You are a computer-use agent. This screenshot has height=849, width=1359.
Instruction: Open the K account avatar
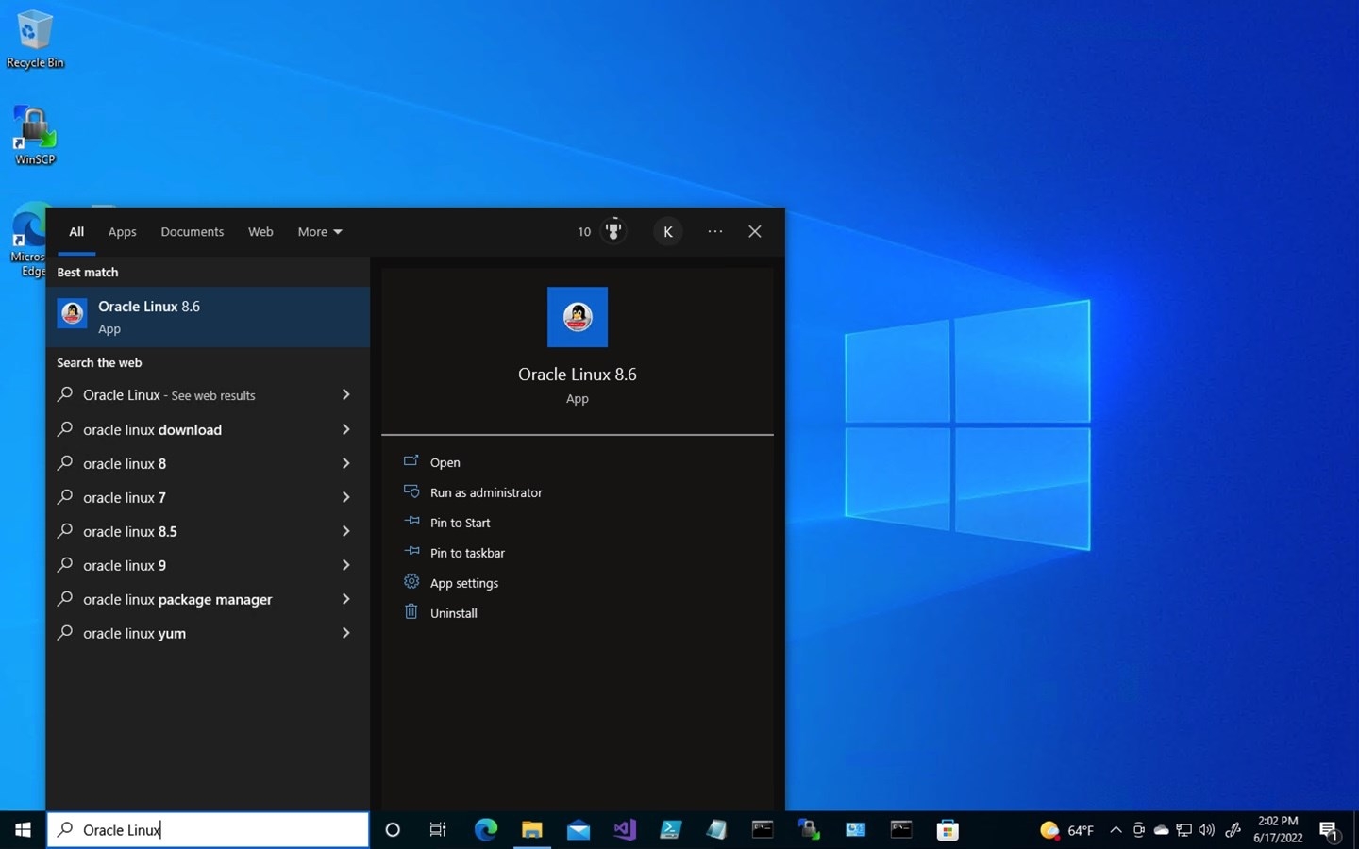pos(668,232)
